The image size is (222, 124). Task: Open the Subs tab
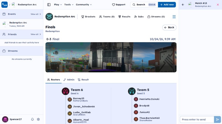click(x=139, y=17)
